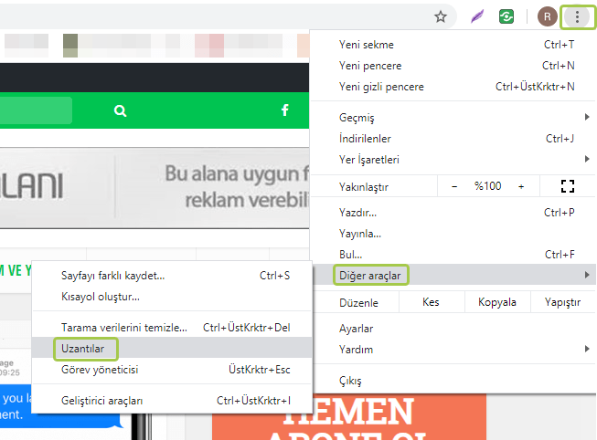Choose Yayınla... from the menu
The image size is (597, 440).
pyautogui.click(x=453, y=233)
